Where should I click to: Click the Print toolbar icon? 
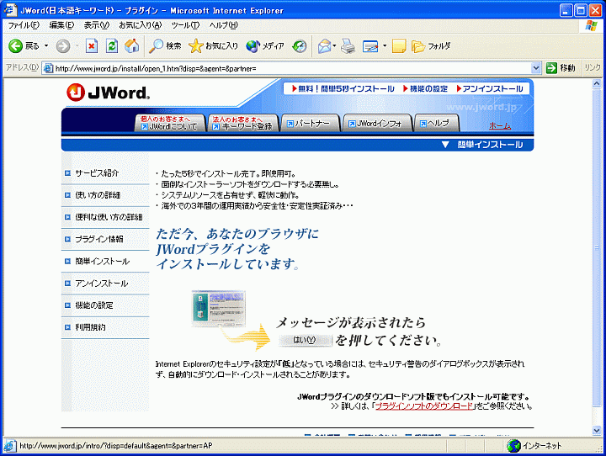(348, 46)
